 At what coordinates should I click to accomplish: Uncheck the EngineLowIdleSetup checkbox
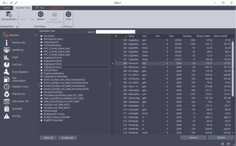tap(41, 73)
